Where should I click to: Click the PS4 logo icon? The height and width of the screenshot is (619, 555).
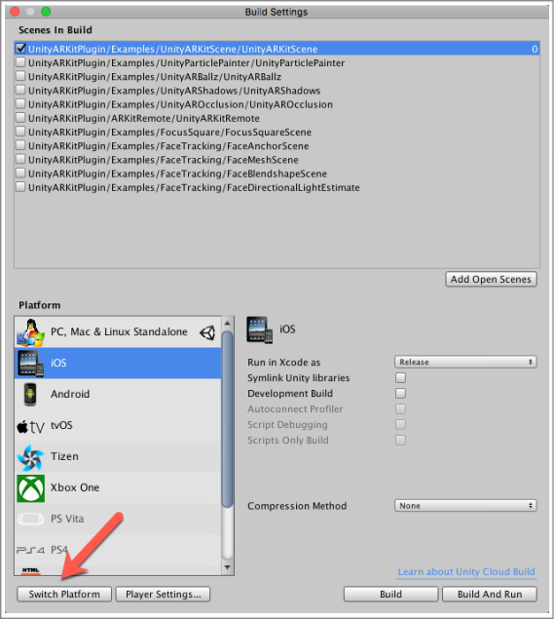click(x=30, y=550)
